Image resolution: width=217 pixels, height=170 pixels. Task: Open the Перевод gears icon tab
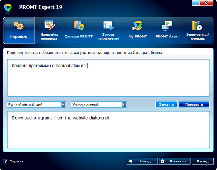[18, 26]
